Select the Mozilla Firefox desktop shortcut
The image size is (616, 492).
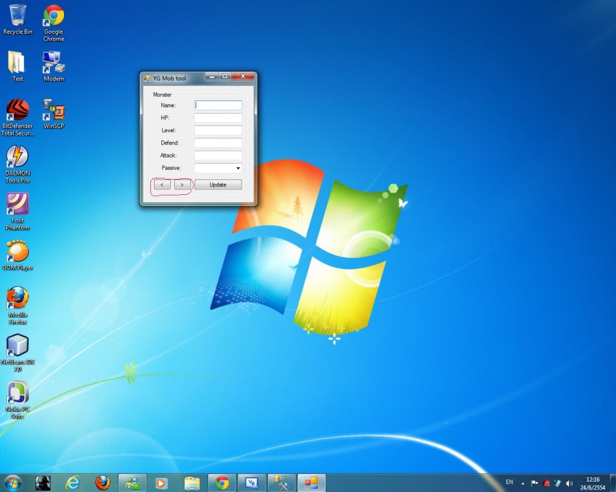17,306
